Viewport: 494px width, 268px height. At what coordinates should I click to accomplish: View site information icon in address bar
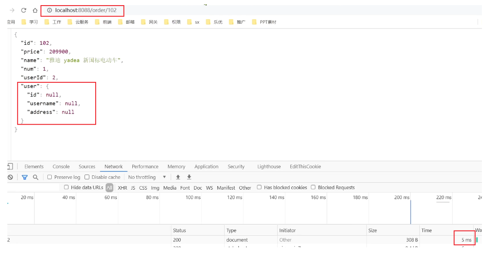pyautogui.click(x=50, y=10)
